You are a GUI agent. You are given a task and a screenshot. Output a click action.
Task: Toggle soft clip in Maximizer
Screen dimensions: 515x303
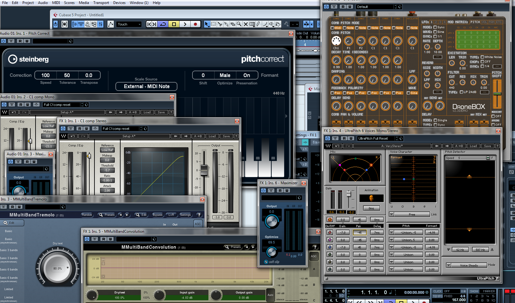266,262
